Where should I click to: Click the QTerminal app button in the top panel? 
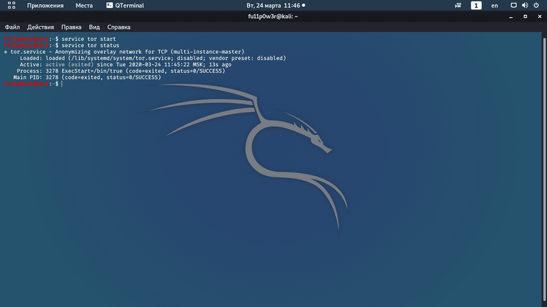pyautogui.click(x=125, y=5)
